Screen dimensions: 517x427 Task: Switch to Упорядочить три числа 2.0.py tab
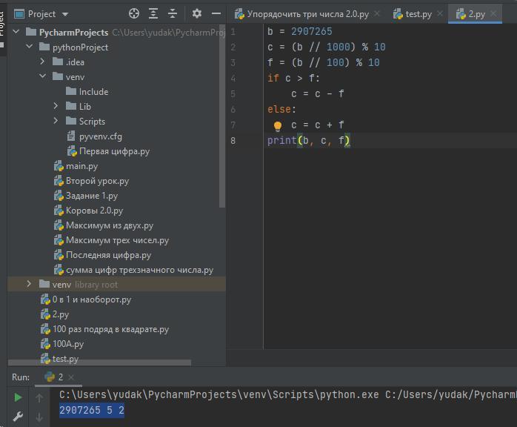(x=307, y=14)
